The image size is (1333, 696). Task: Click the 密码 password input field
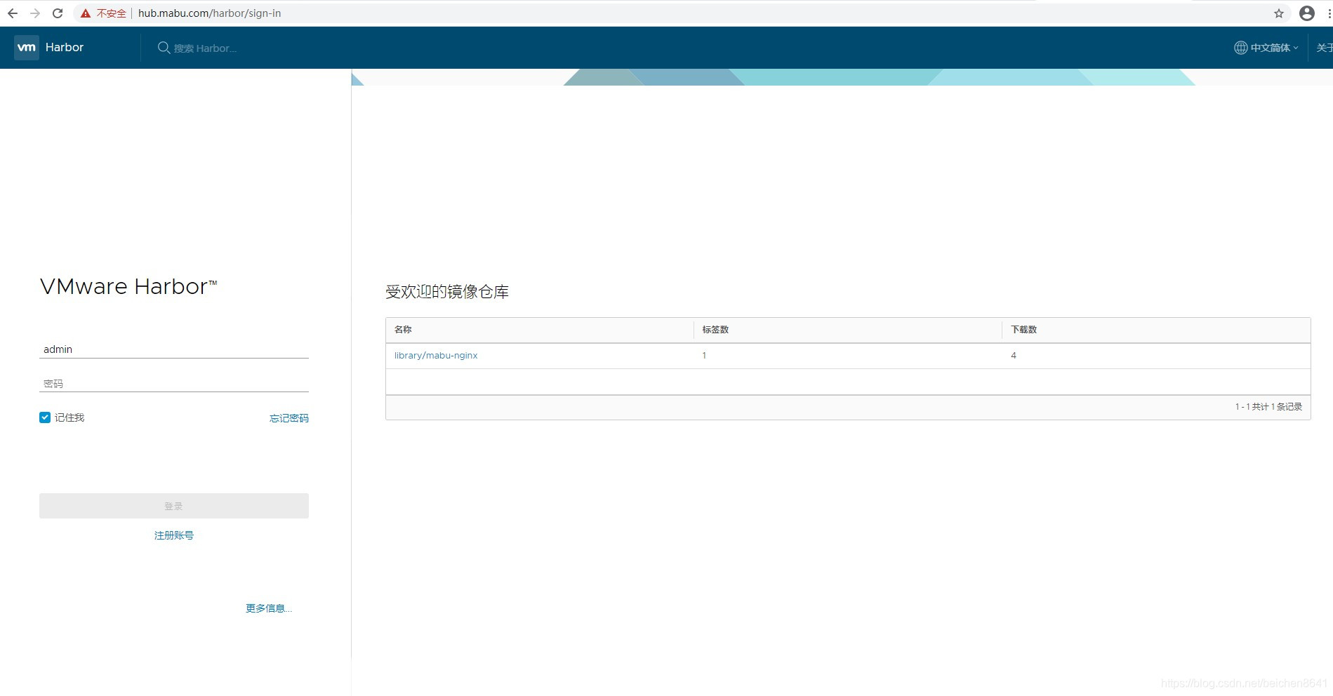click(174, 383)
